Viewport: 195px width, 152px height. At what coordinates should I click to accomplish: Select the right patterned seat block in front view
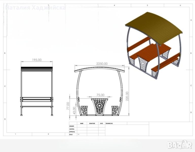pyautogui.click(x=115, y=110)
